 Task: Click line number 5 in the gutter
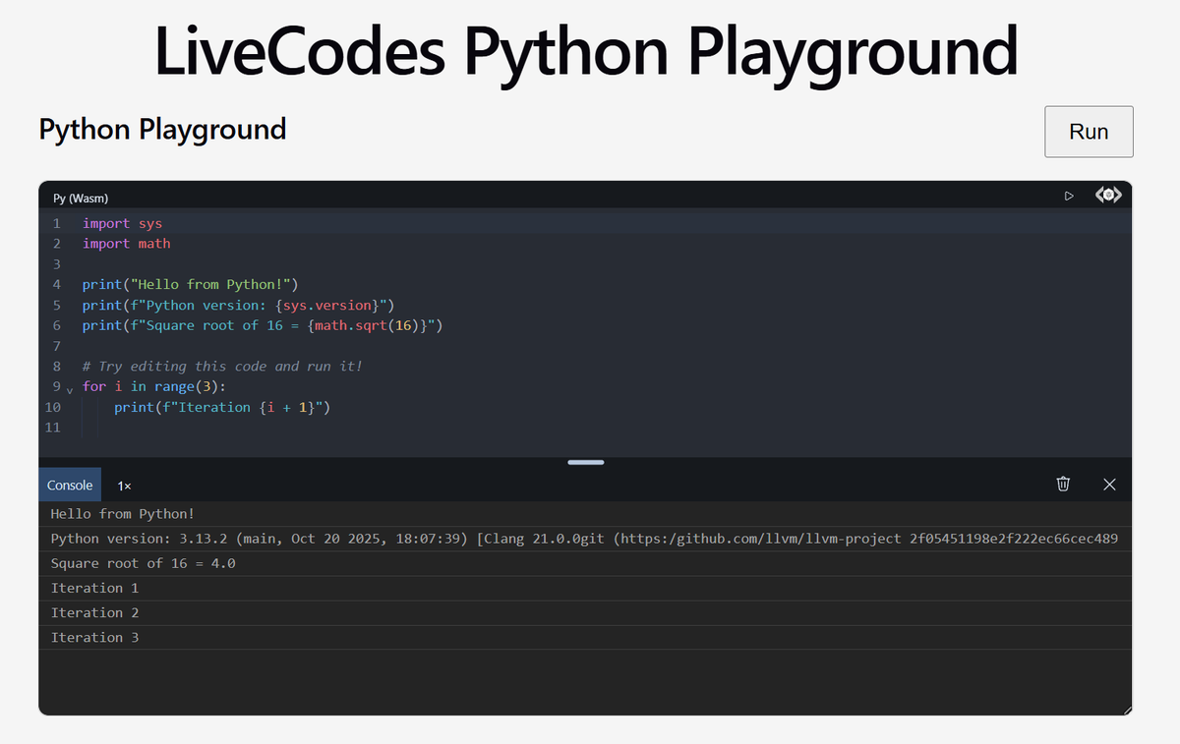click(x=57, y=305)
